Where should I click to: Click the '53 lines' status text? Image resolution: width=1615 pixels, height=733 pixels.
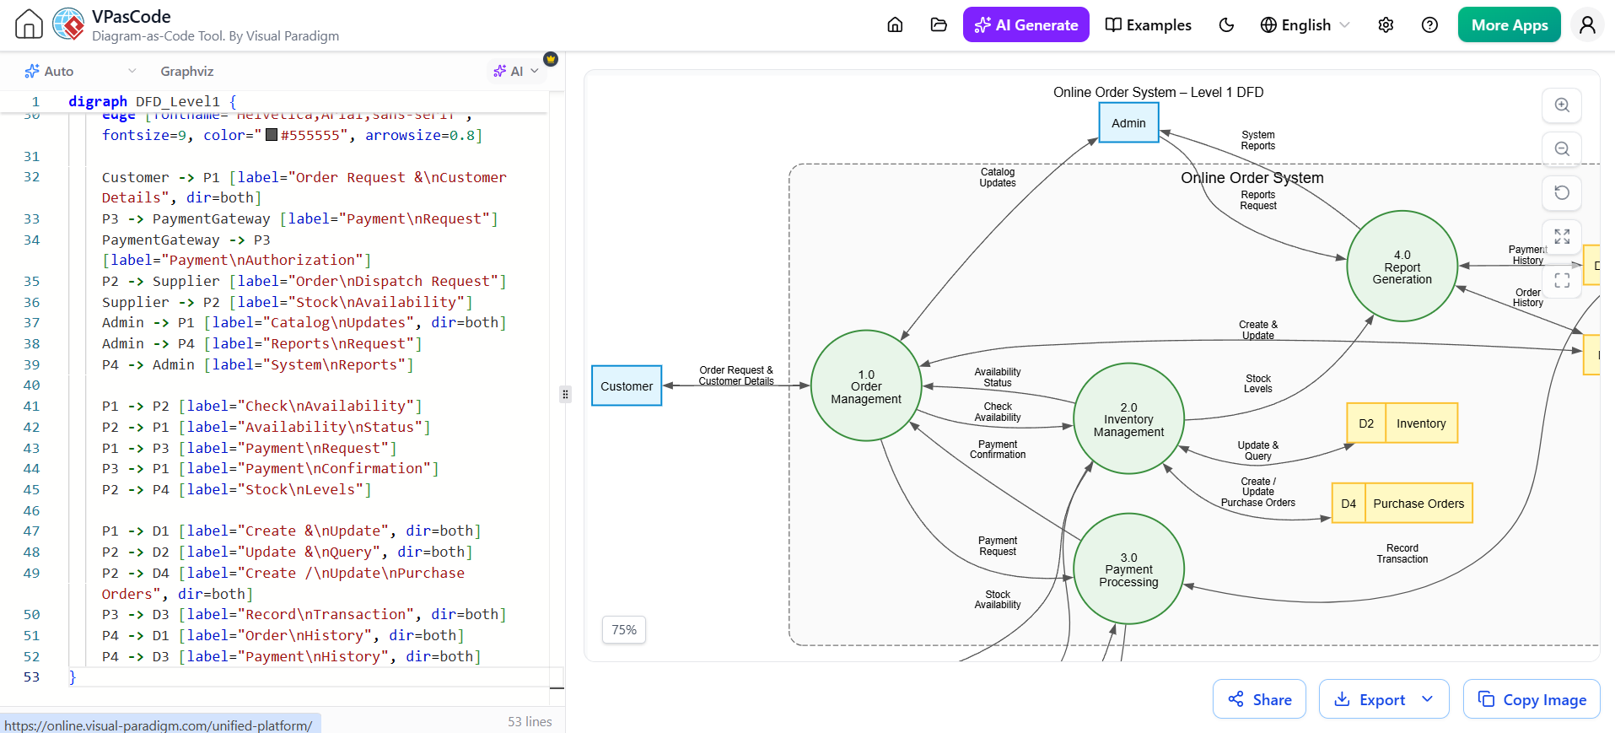530,721
